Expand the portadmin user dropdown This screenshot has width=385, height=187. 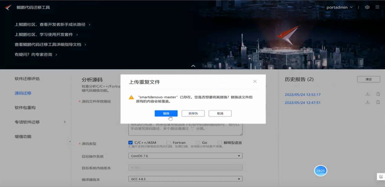tap(340, 7)
